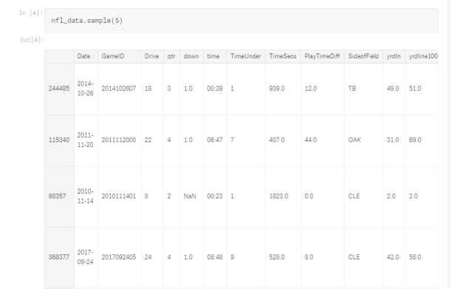Screen dimensions: 458x289
Task: Select row index 368377
Action: pyautogui.click(x=59, y=257)
